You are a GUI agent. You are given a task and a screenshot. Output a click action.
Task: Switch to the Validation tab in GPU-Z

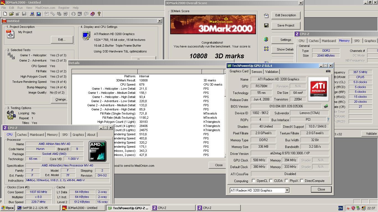pos(272,71)
